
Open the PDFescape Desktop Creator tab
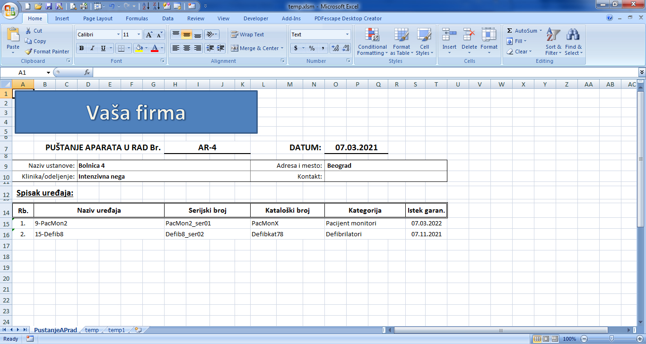[348, 18]
